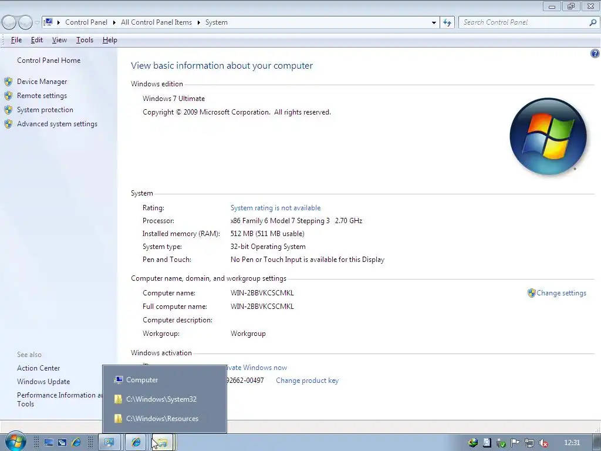Click the Show desktop strip beside the clock

click(x=597, y=443)
